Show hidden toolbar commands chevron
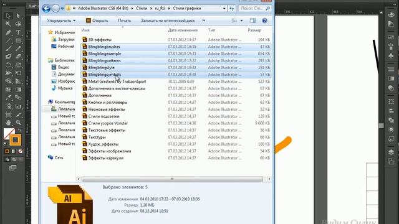This screenshot has width=399, height=224. coord(204,21)
